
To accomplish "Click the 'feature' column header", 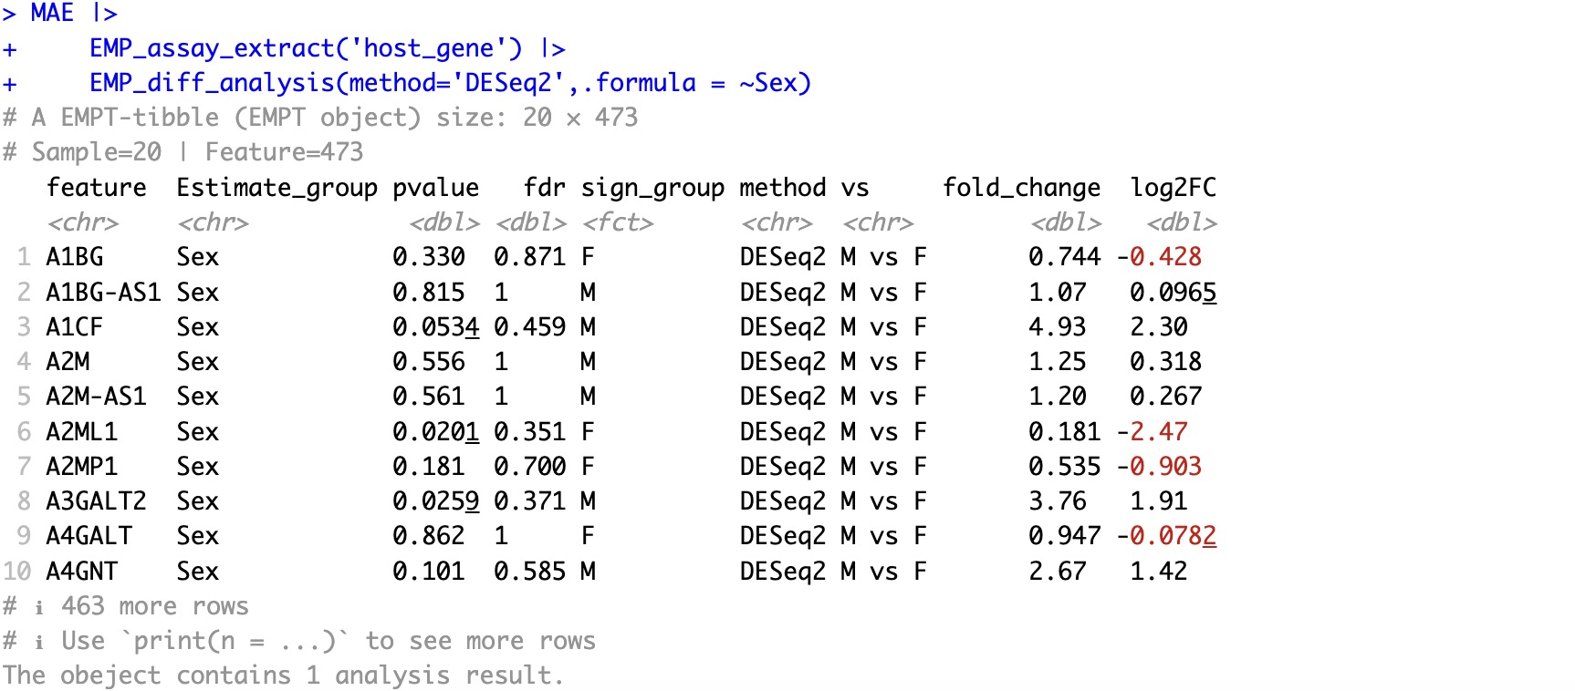I will click(96, 188).
